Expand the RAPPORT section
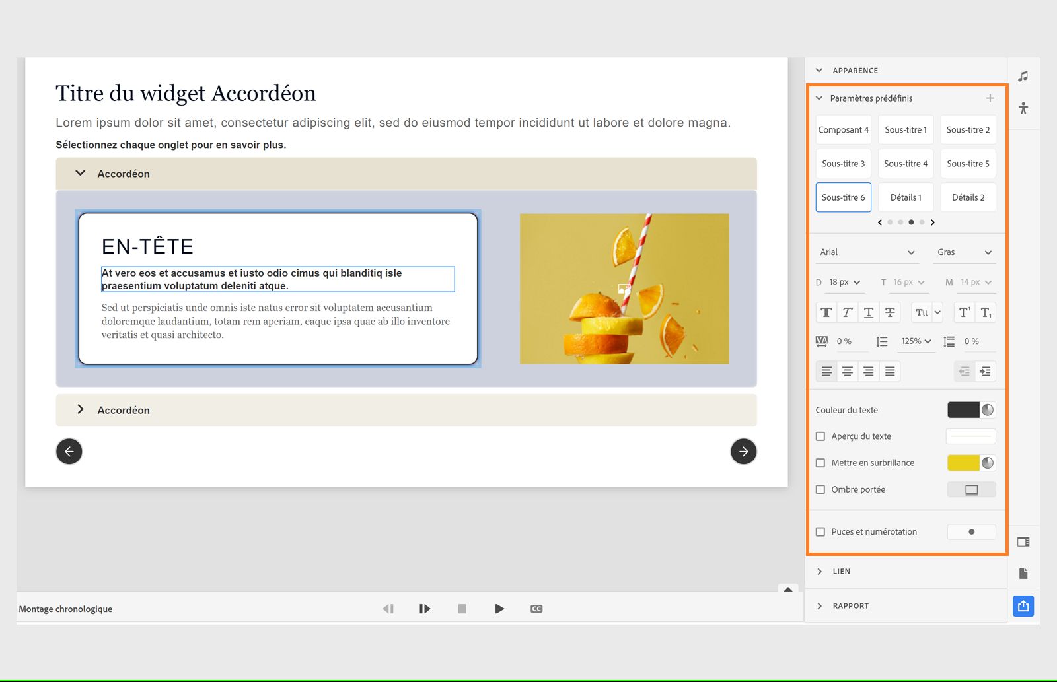This screenshot has height=682, width=1057. click(820, 606)
